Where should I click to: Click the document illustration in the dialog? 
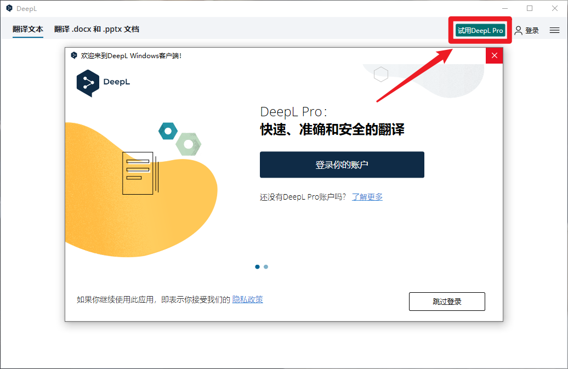[140, 173]
